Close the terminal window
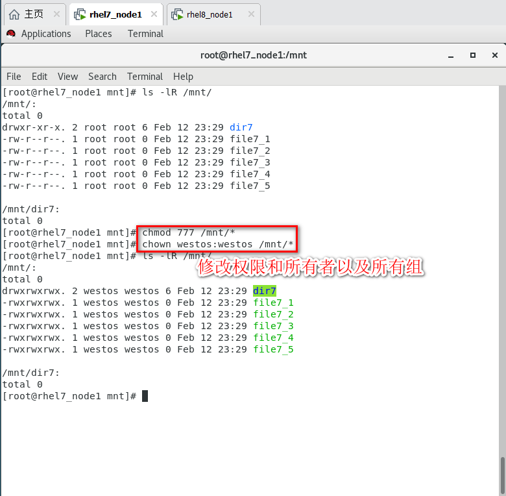Screen dimensions: 506x496 coord(495,55)
